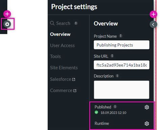Show info tooltip next to Site URL
This screenshot has height=130, width=160.
[x=112, y=56]
